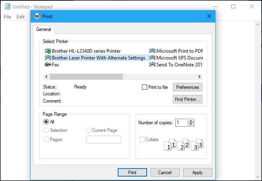The width and height of the screenshot is (262, 181).
Task: Choose the Fax printer icon
Action: tap(48, 64)
